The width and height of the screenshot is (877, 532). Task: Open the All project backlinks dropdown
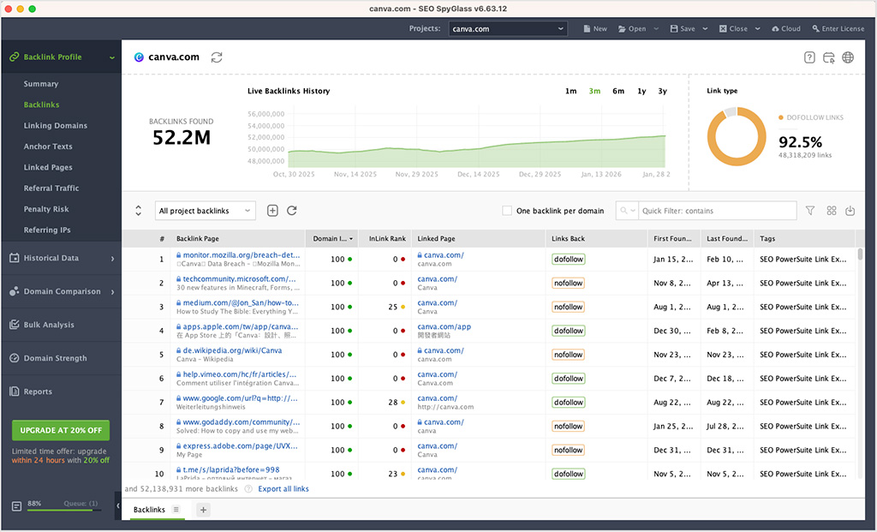click(205, 211)
